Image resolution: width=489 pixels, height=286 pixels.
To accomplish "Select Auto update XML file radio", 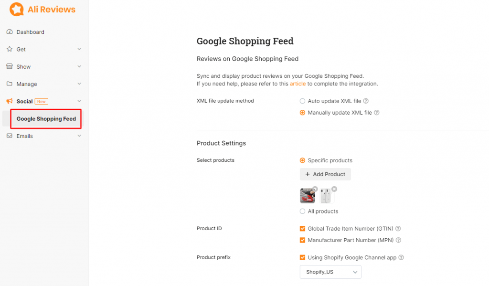I will (302, 101).
